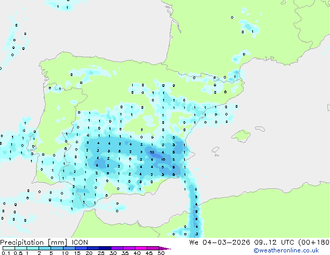Pick the 1–2 mm legend color
330x255 pixels.
[x=33, y=248]
